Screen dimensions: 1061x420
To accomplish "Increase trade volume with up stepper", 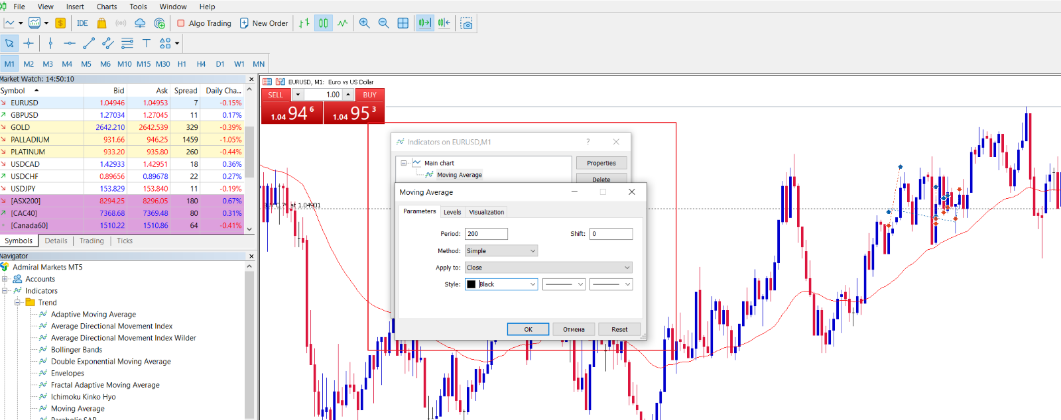I will pyautogui.click(x=348, y=95).
